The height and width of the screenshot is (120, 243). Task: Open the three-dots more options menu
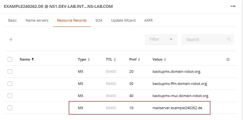pos(233,6)
